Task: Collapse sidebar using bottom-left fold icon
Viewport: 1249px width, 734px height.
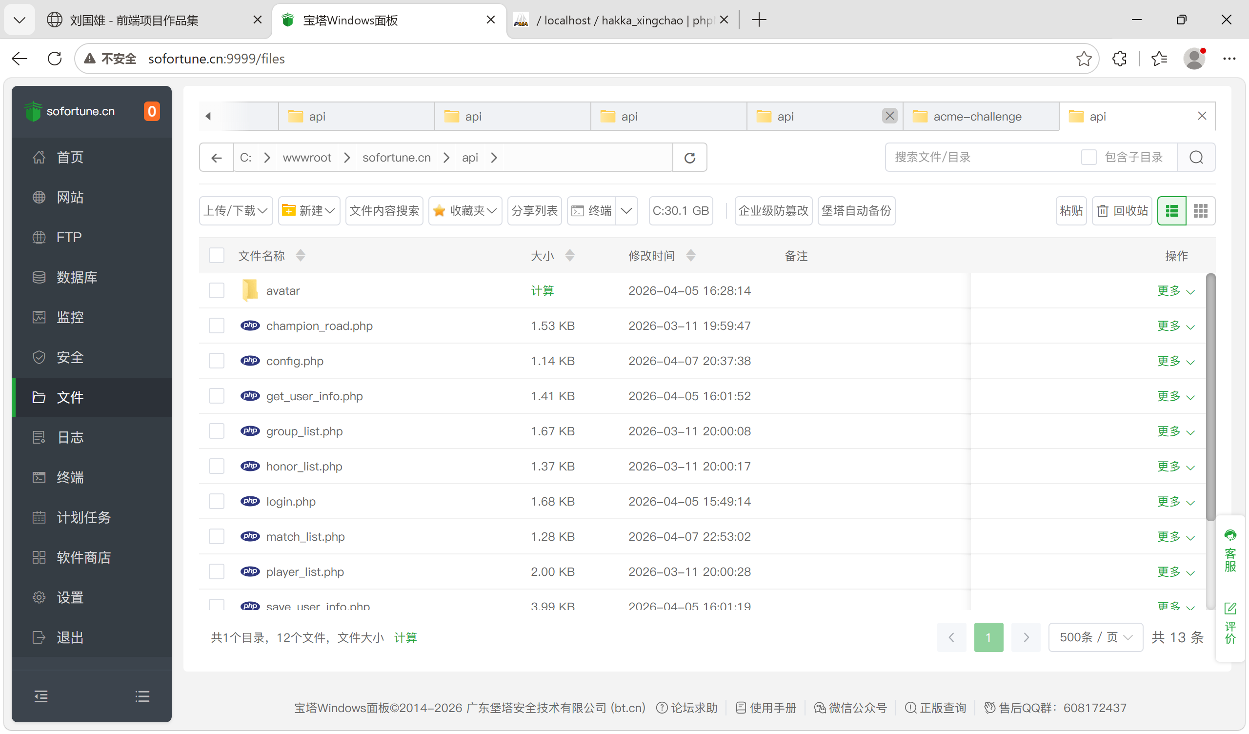Action: (41, 697)
